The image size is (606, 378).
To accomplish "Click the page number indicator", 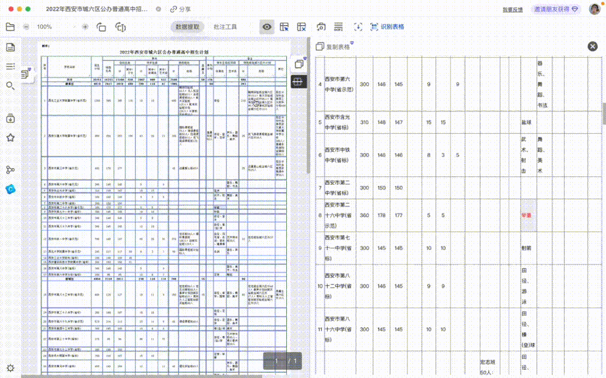I will (x=282, y=361).
